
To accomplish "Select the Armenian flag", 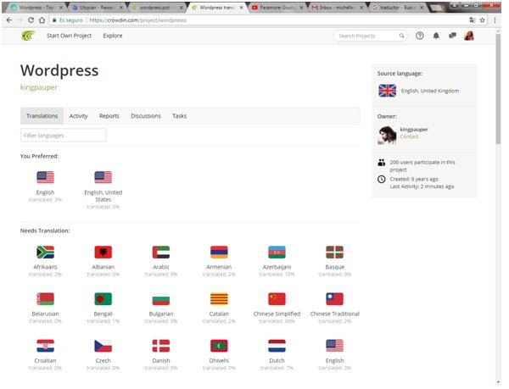I will [x=219, y=253].
